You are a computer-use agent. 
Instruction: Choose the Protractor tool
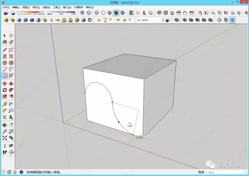(5, 110)
